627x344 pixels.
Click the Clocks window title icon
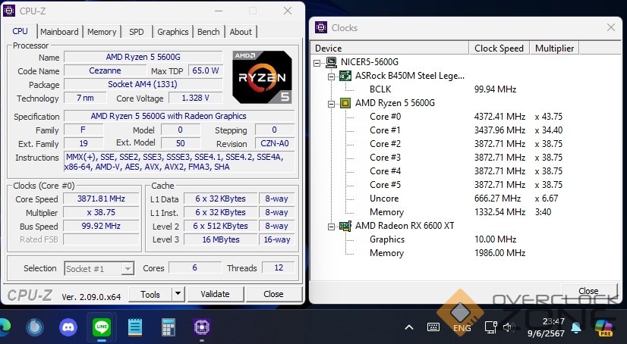tap(321, 27)
